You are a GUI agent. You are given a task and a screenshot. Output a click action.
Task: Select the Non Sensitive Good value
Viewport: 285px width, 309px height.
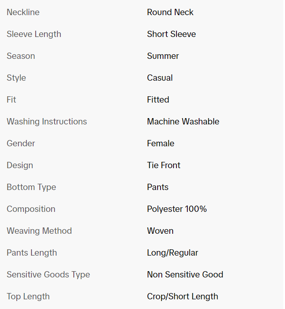(185, 275)
